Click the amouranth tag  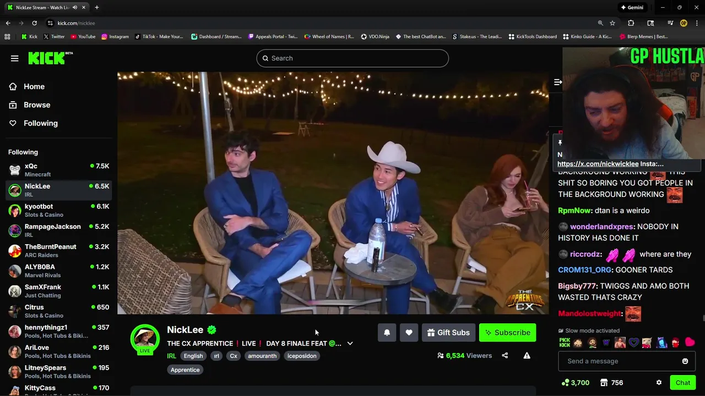[262, 356]
